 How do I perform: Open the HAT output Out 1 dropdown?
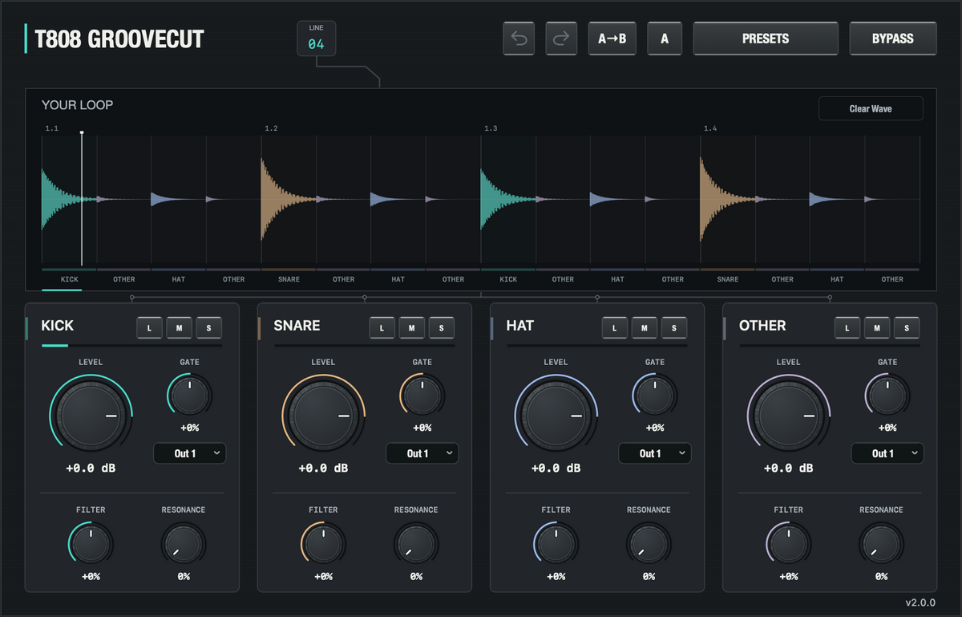655,453
